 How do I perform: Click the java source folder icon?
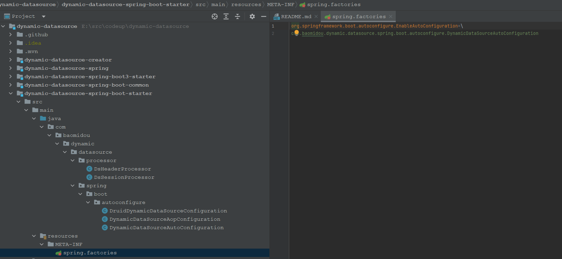click(x=43, y=118)
